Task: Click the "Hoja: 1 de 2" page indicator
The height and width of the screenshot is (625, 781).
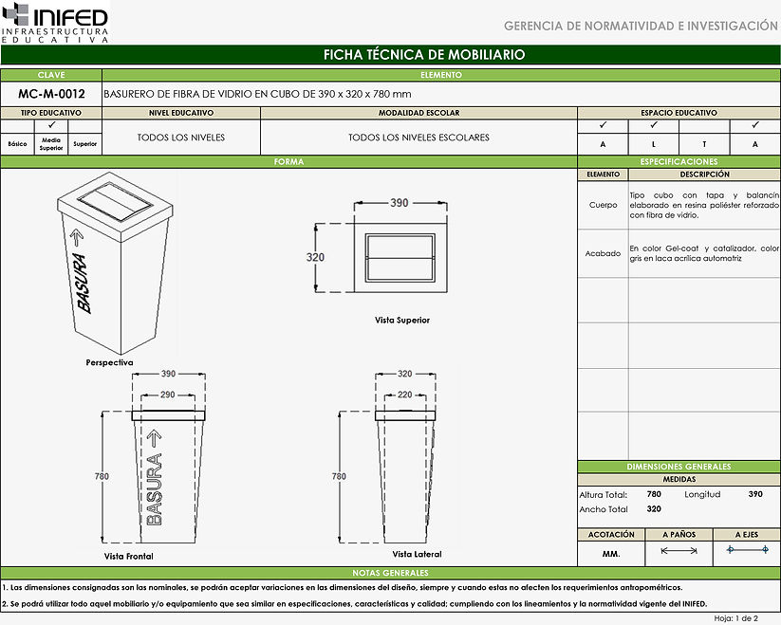Action: (736, 618)
